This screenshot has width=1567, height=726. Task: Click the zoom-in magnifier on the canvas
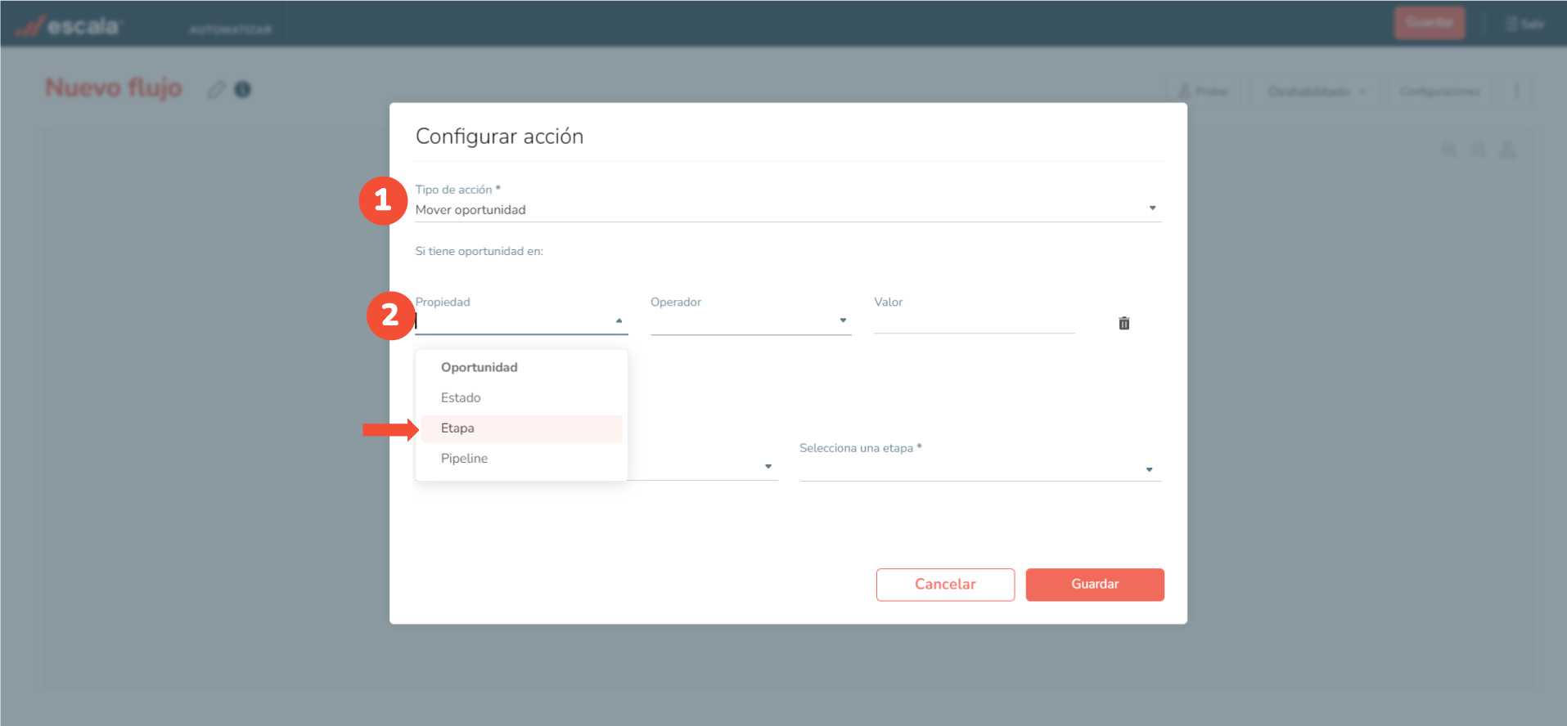tap(1449, 150)
